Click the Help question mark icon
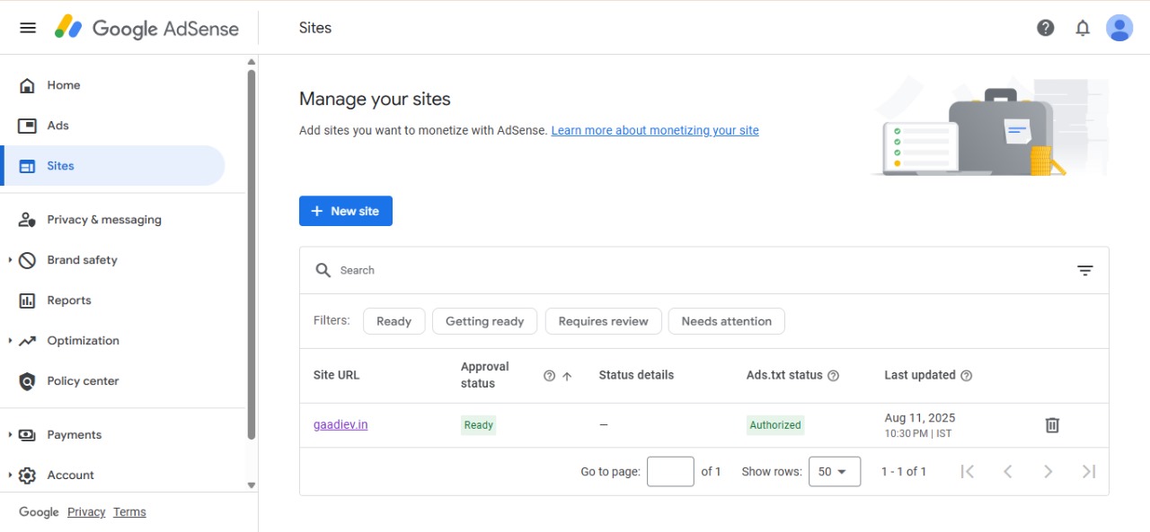Viewport: 1150px width, 532px height. click(x=1045, y=28)
